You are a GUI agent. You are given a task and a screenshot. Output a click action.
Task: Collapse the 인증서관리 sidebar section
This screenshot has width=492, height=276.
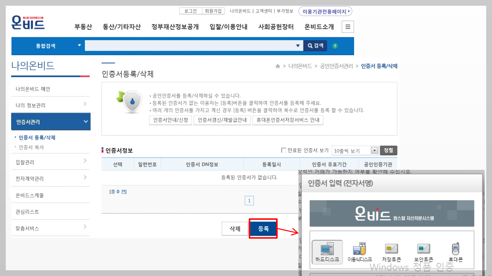(x=51, y=122)
